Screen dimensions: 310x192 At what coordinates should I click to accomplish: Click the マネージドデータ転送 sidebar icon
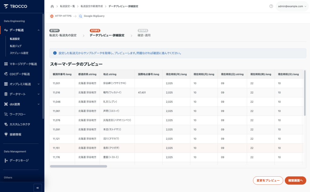click(x=6, y=64)
